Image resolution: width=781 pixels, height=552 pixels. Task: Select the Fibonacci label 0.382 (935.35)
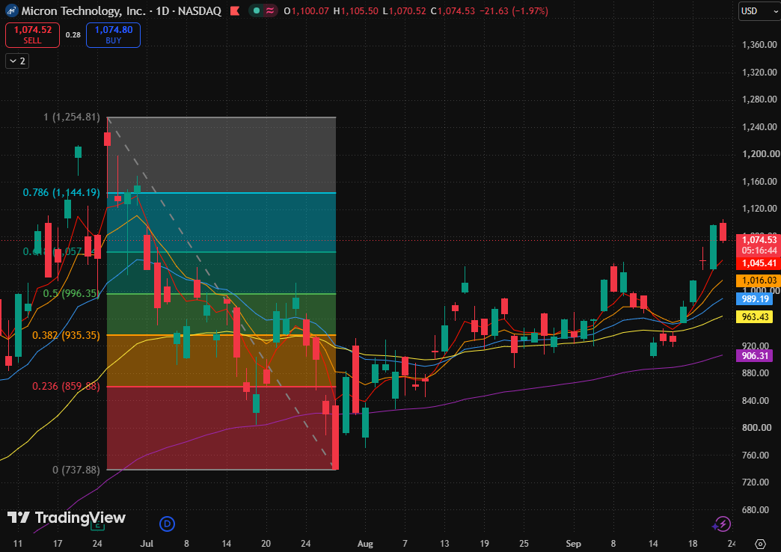[66, 335]
